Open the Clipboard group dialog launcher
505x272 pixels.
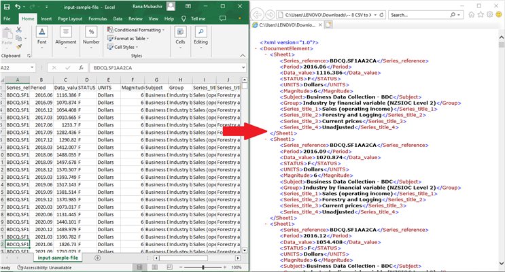point(29,56)
